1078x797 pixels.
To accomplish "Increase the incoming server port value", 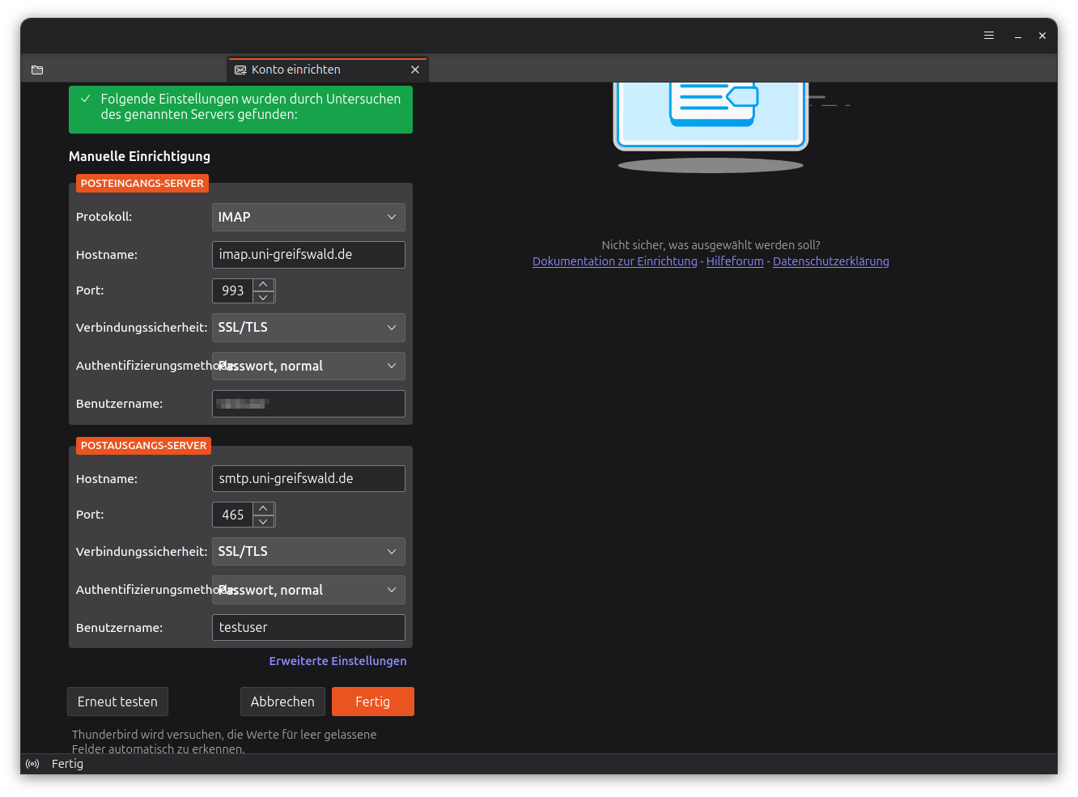I will 264,285.
